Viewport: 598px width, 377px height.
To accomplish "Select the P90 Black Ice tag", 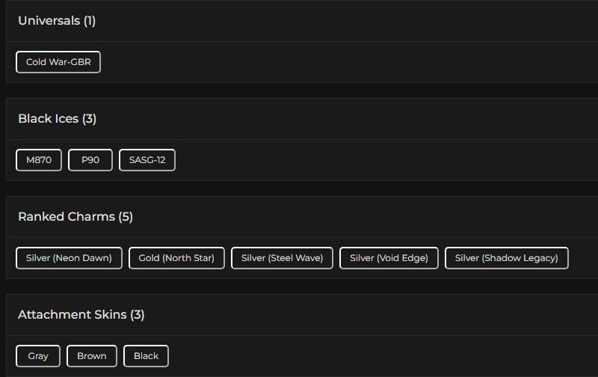I will point(90,160).
